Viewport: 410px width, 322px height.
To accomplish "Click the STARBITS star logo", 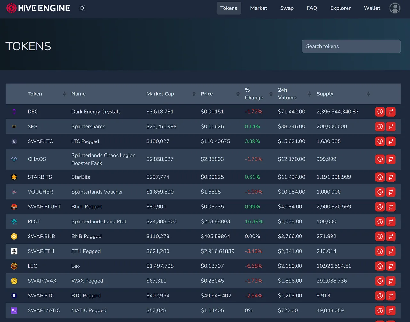I will click(x=14, y=177).
